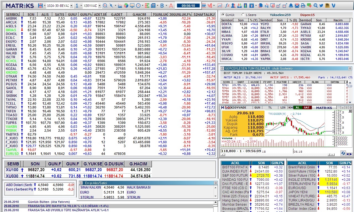The width and height of the screenshot is (354, 212).
Task: Sort table by 7GUNLUK column header
Action: point(160,14)
